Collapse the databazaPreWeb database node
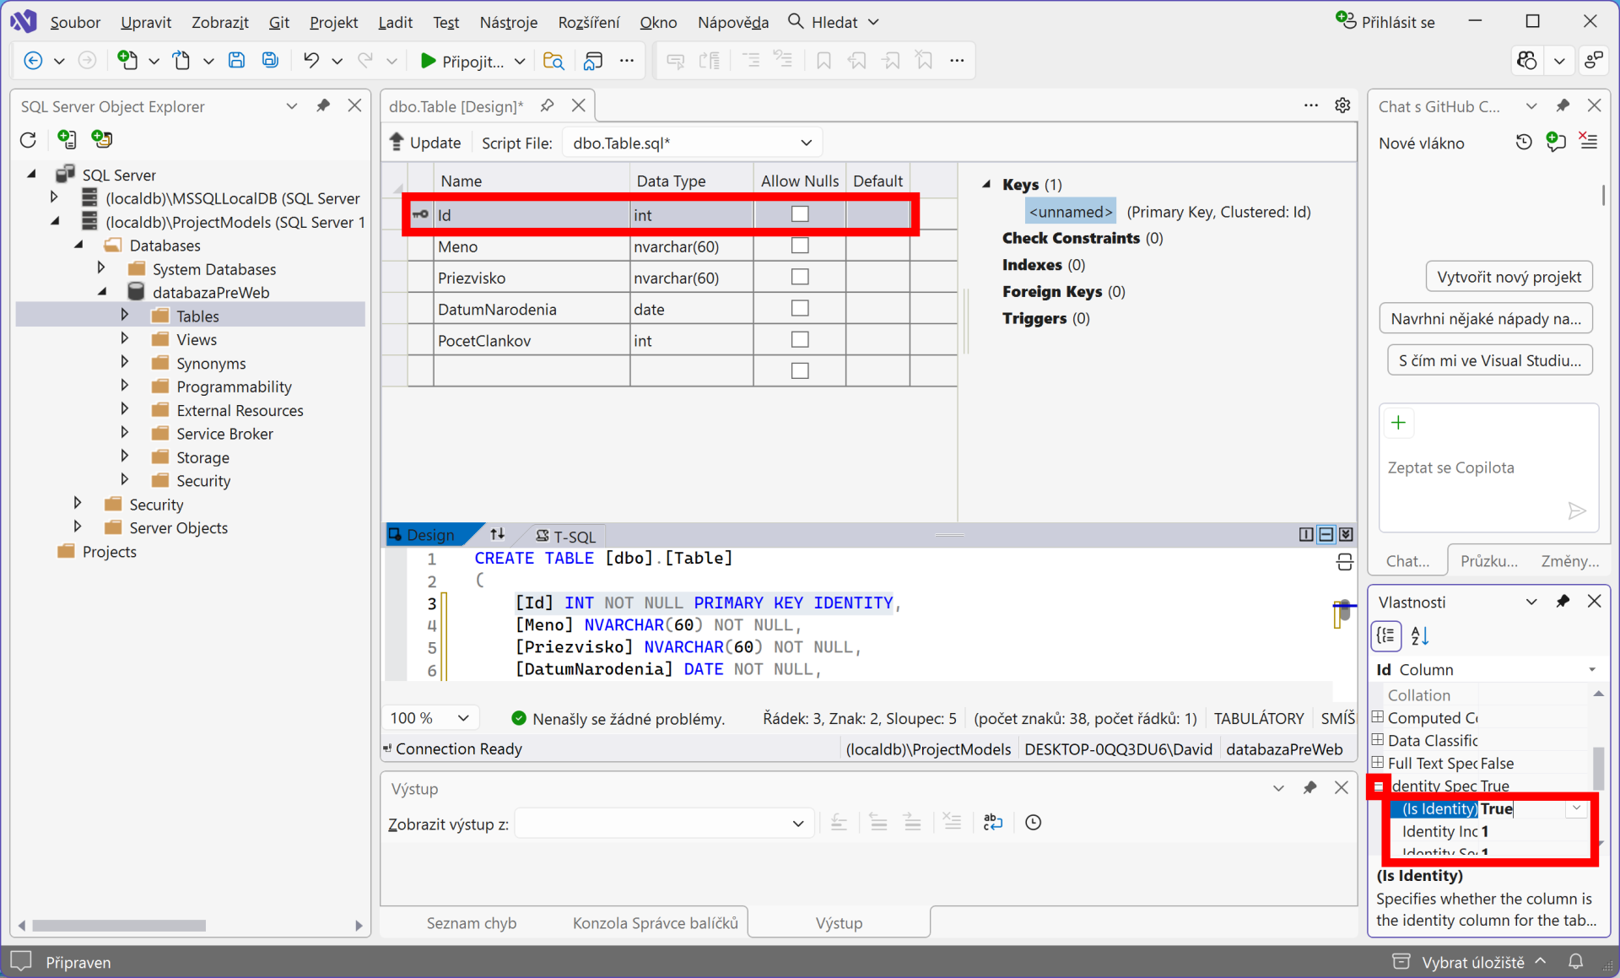 [102, 292]
